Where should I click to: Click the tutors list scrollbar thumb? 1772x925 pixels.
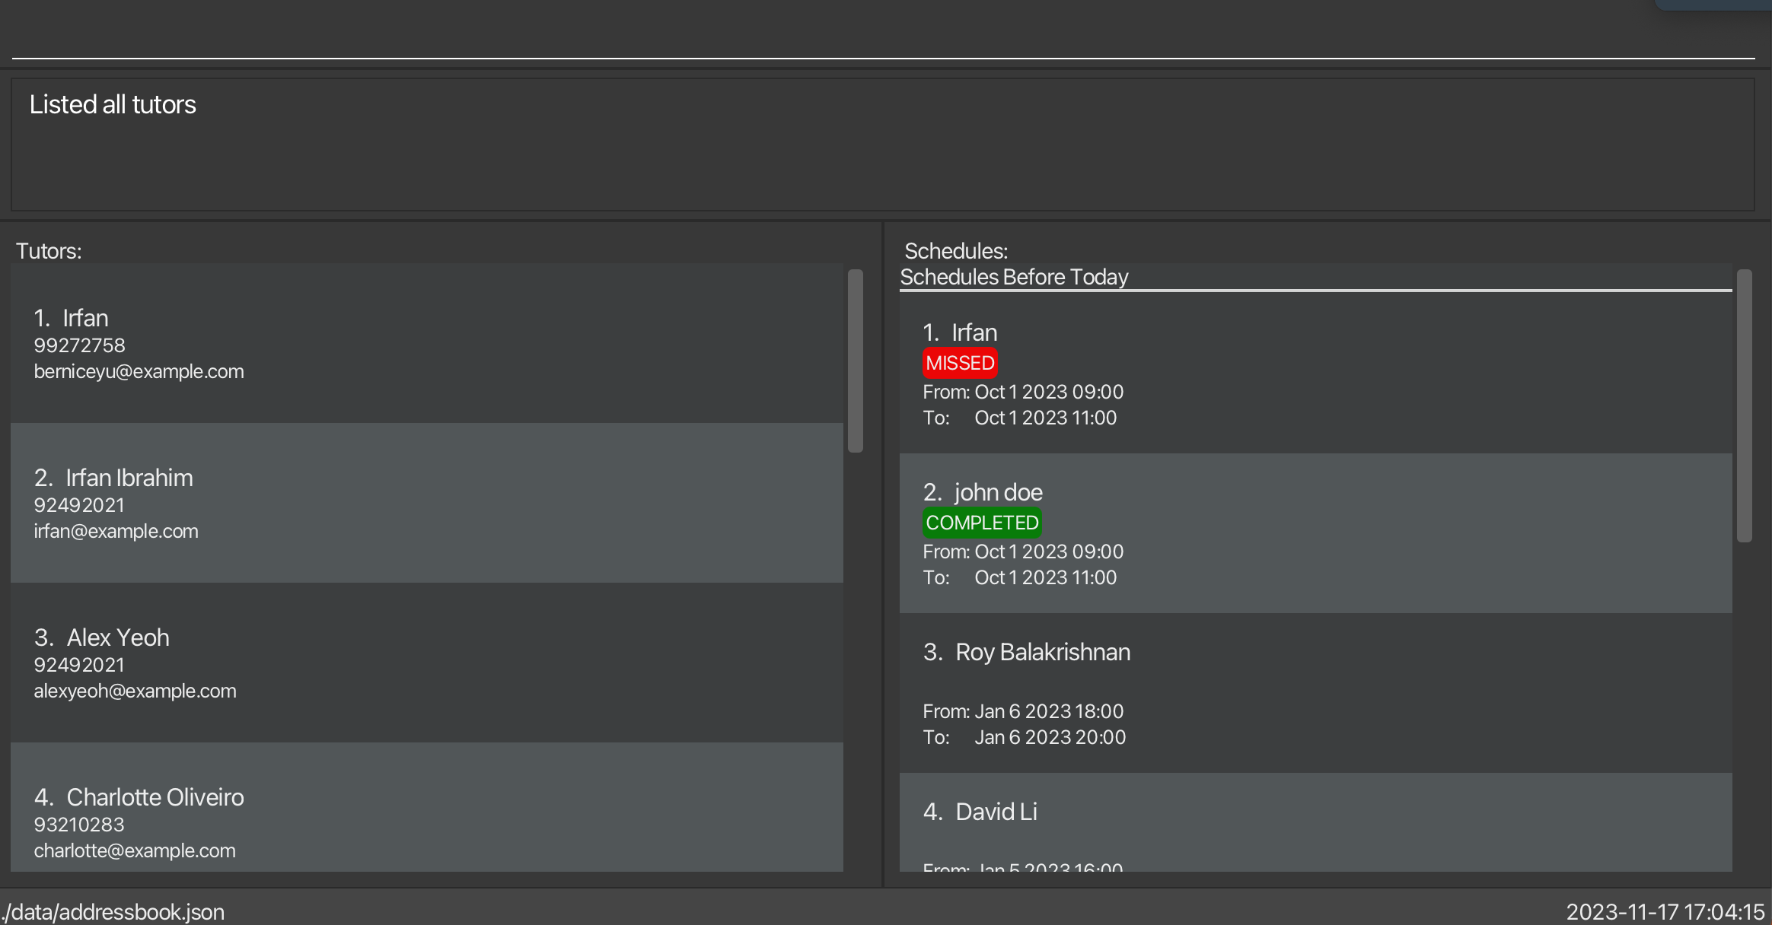click(856, 361)
